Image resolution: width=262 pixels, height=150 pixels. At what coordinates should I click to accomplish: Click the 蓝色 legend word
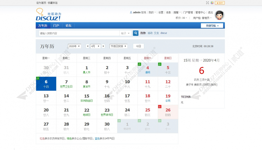click(97, 139)
